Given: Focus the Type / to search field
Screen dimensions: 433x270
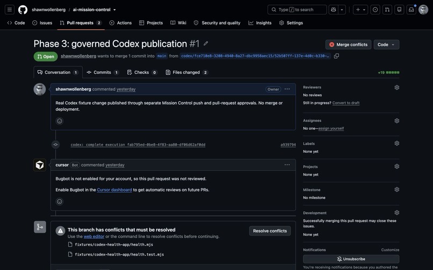Looking at the screenshot, I should click(297, 10).
